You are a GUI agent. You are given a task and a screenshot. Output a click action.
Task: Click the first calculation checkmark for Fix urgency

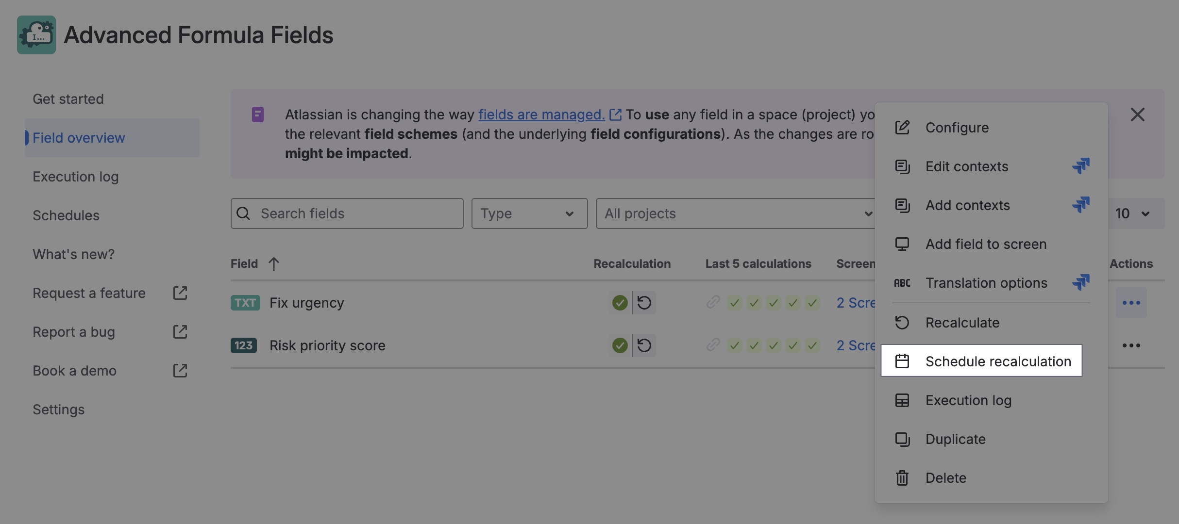click(735, 303)
